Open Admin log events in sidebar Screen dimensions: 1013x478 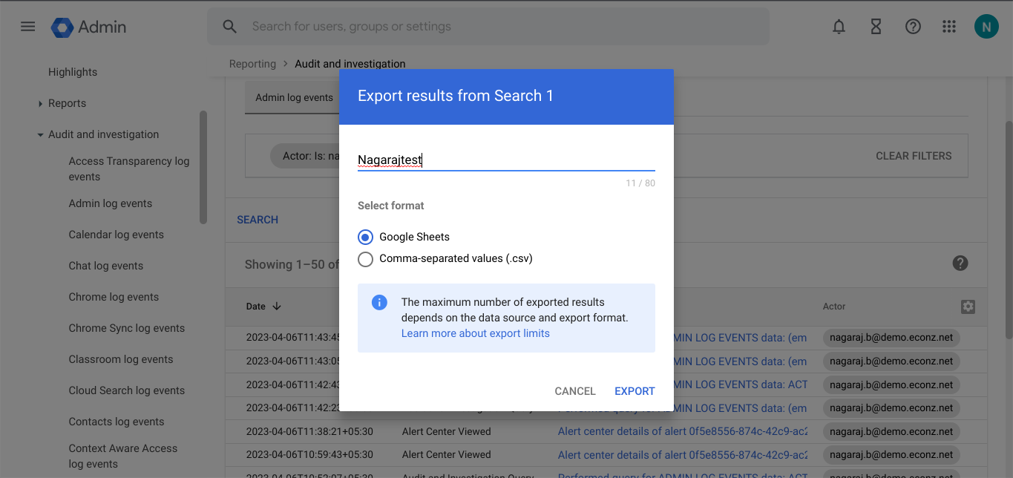coord(111,203)
